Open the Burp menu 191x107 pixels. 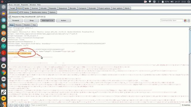click(11, 5)
